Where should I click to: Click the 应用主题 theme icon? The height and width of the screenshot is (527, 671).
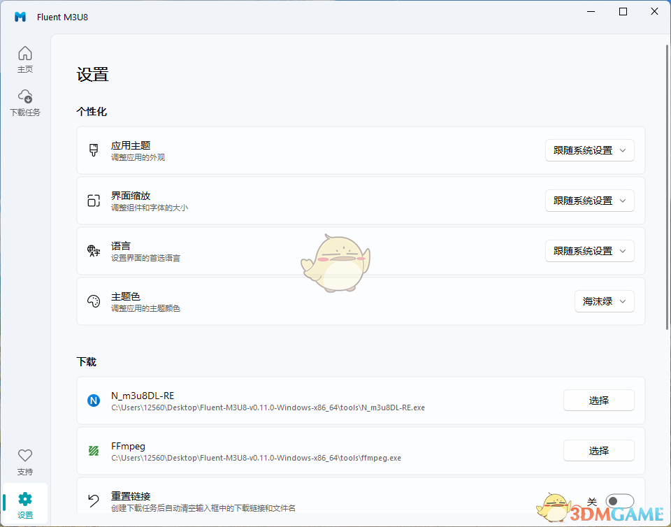click(94, 150)
